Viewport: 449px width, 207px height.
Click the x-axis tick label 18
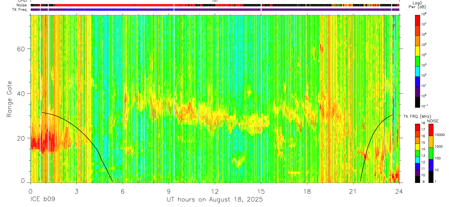307,191
